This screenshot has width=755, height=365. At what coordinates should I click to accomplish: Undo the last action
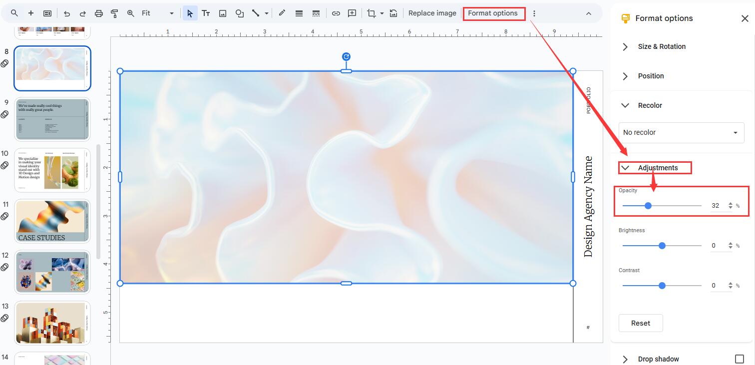[x=67, y=13]
